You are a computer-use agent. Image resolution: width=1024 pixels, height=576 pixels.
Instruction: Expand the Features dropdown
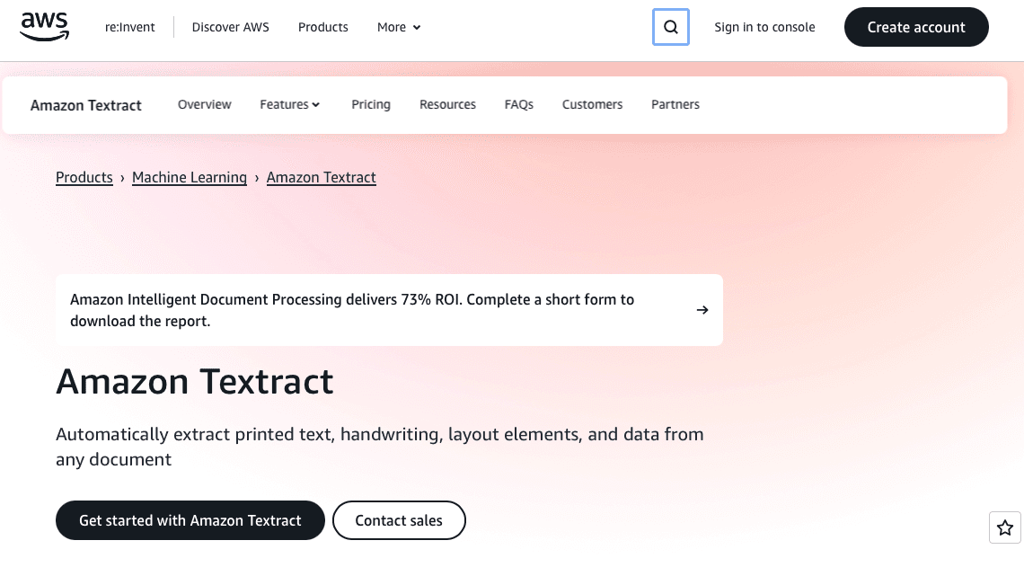click(x=290, y=104)
